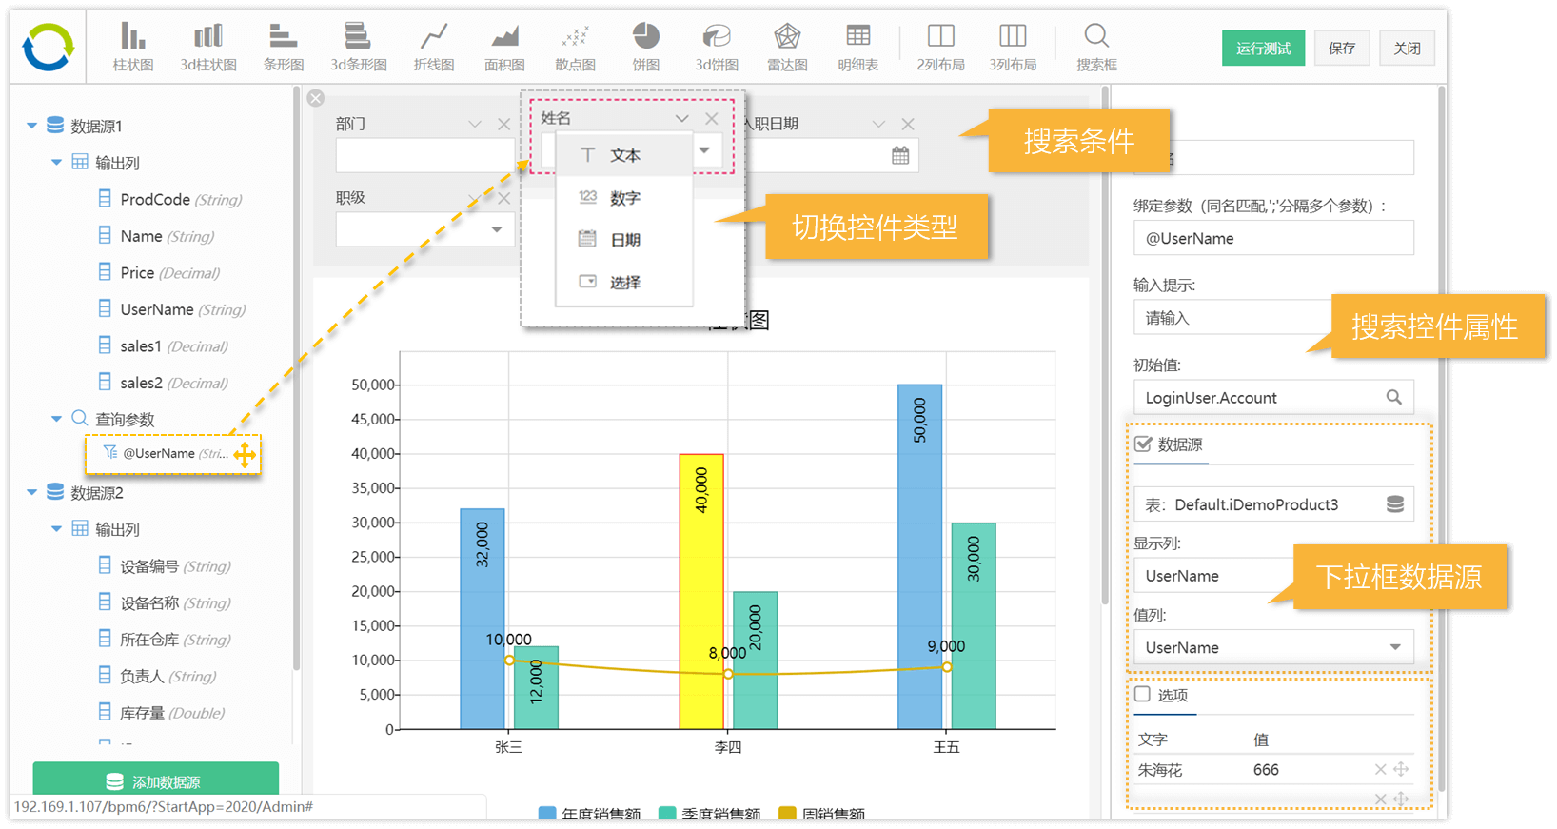This screenshot has height=829, width=1557.
Task: Apply the 2列布局 two-column layout
Action: tap(940, 47)
